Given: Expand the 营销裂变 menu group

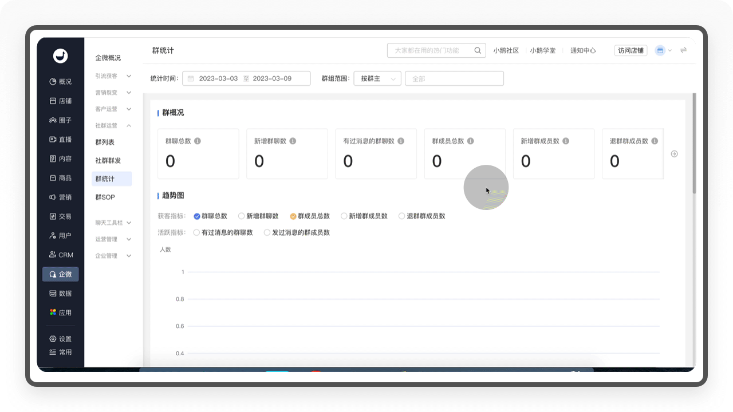Looking at the screenshot, I should coord(113,93).
